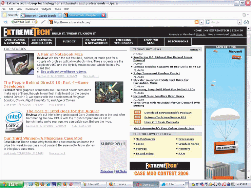Screen dimensions: 251x188
Task: Click the Opera rewind navigation icon
Action: (x=6, y=22)
